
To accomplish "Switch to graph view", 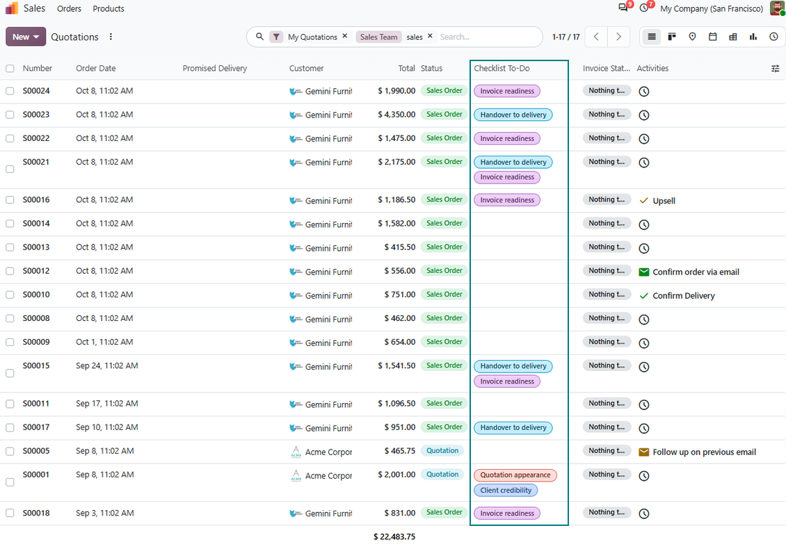I will (753, 37).
